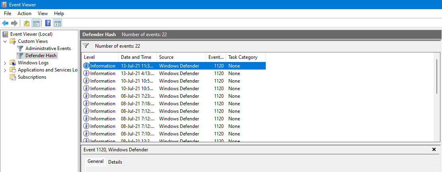
Task: Click the Up One Level folder icon
Action: pyautogui.click(x=27, y=23)
